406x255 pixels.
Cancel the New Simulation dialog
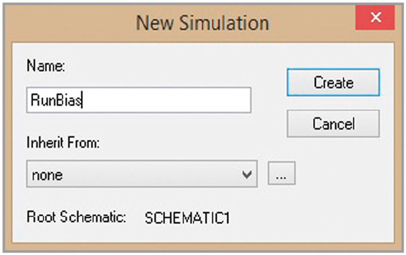click(x=333, y=124)
